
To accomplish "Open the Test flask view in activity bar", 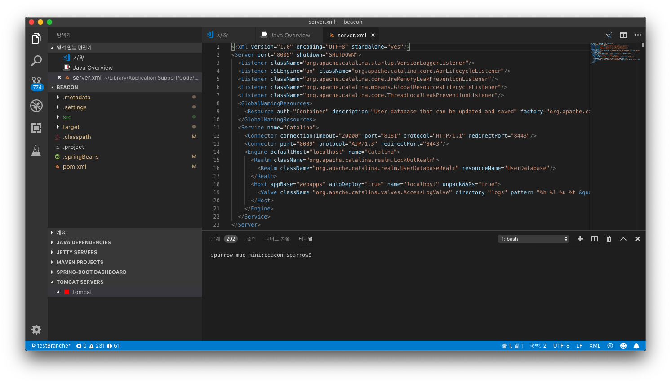I will coord(36,151).
